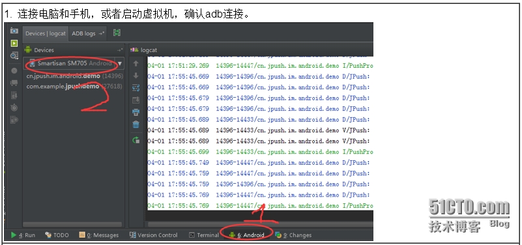Click the green icon beside ADB logs tab
Viewport: 522px width, 245px height.
[117, 33]
